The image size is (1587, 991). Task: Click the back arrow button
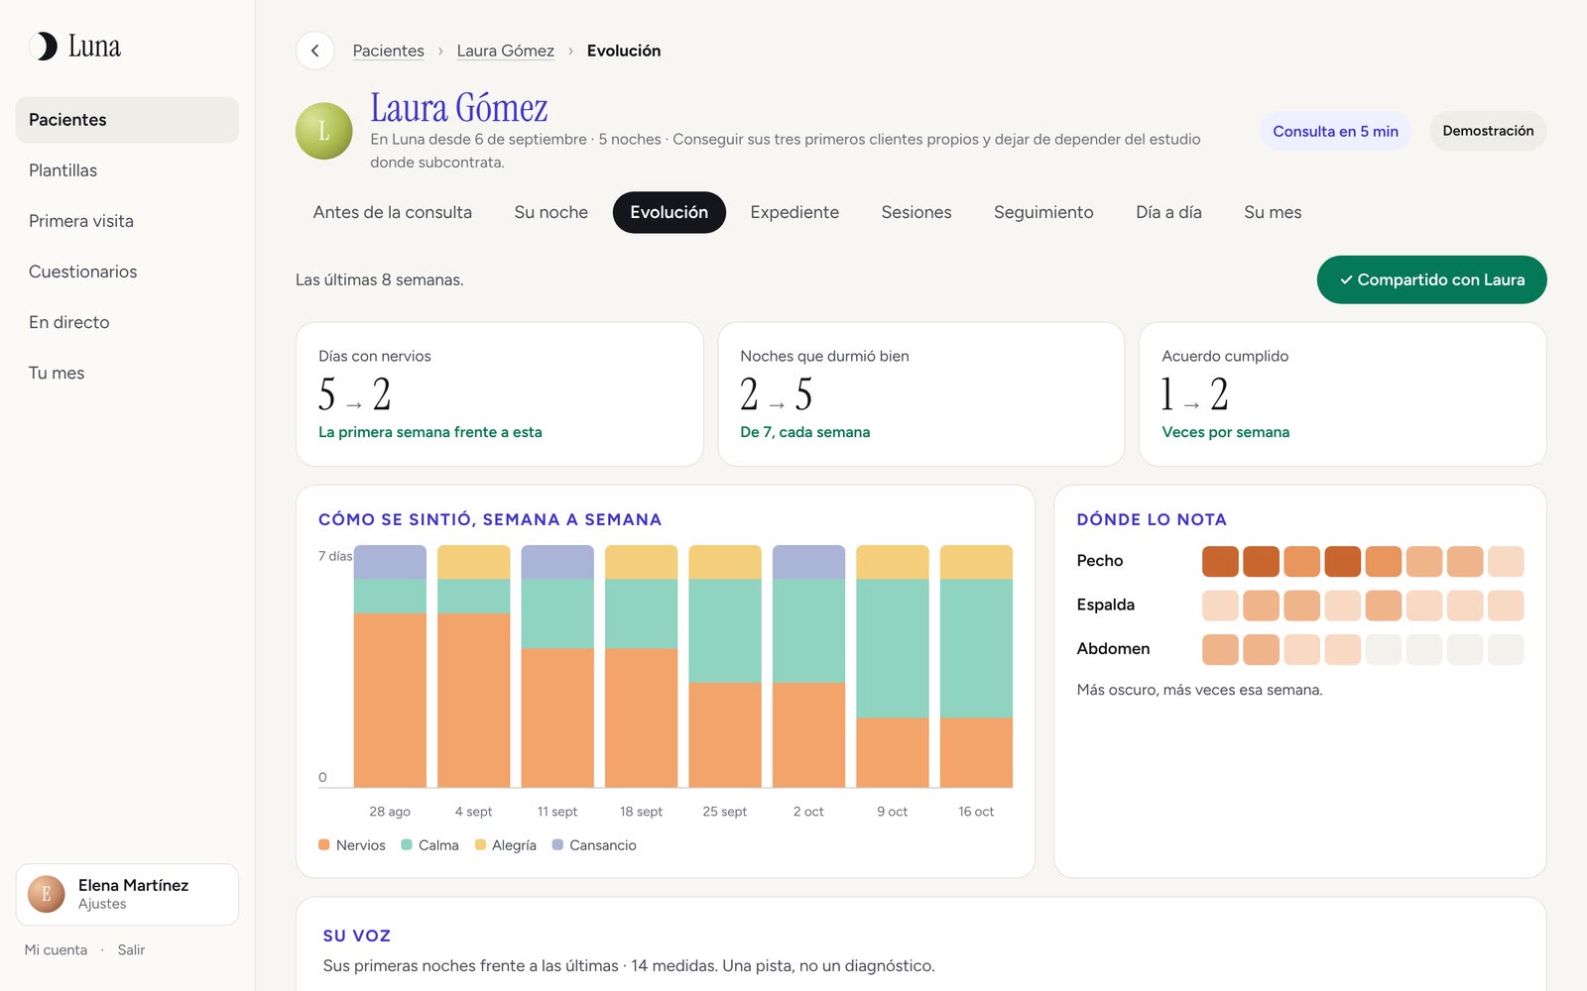point(314,51)
